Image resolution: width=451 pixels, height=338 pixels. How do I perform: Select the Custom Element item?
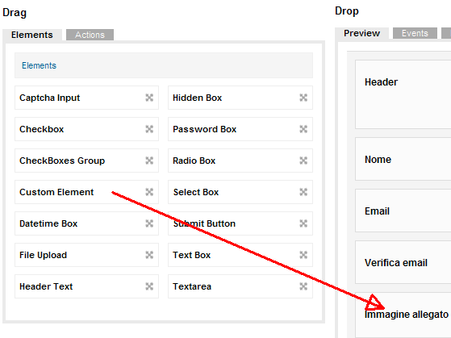[x=86, y=192]
